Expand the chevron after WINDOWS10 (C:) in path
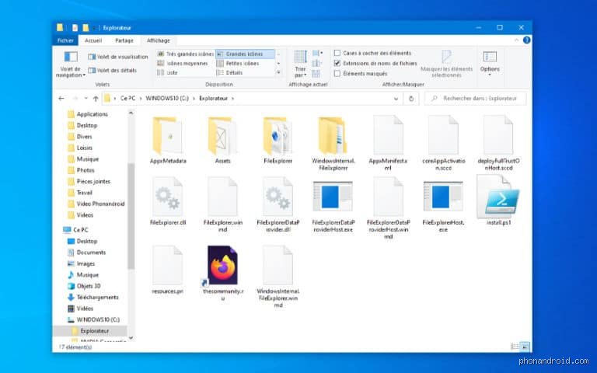This screenshot has width=597, height=373. (194, 99)
